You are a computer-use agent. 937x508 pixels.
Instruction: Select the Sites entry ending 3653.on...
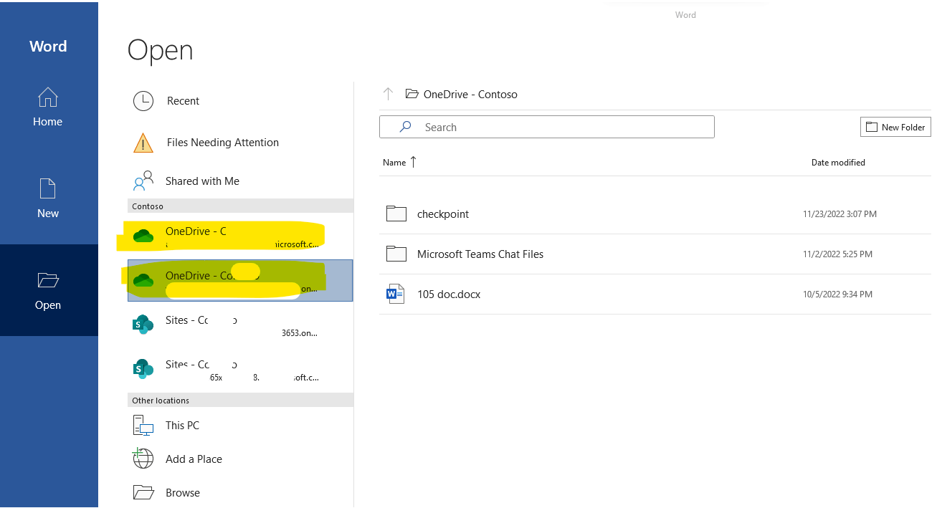click(240, 325)
